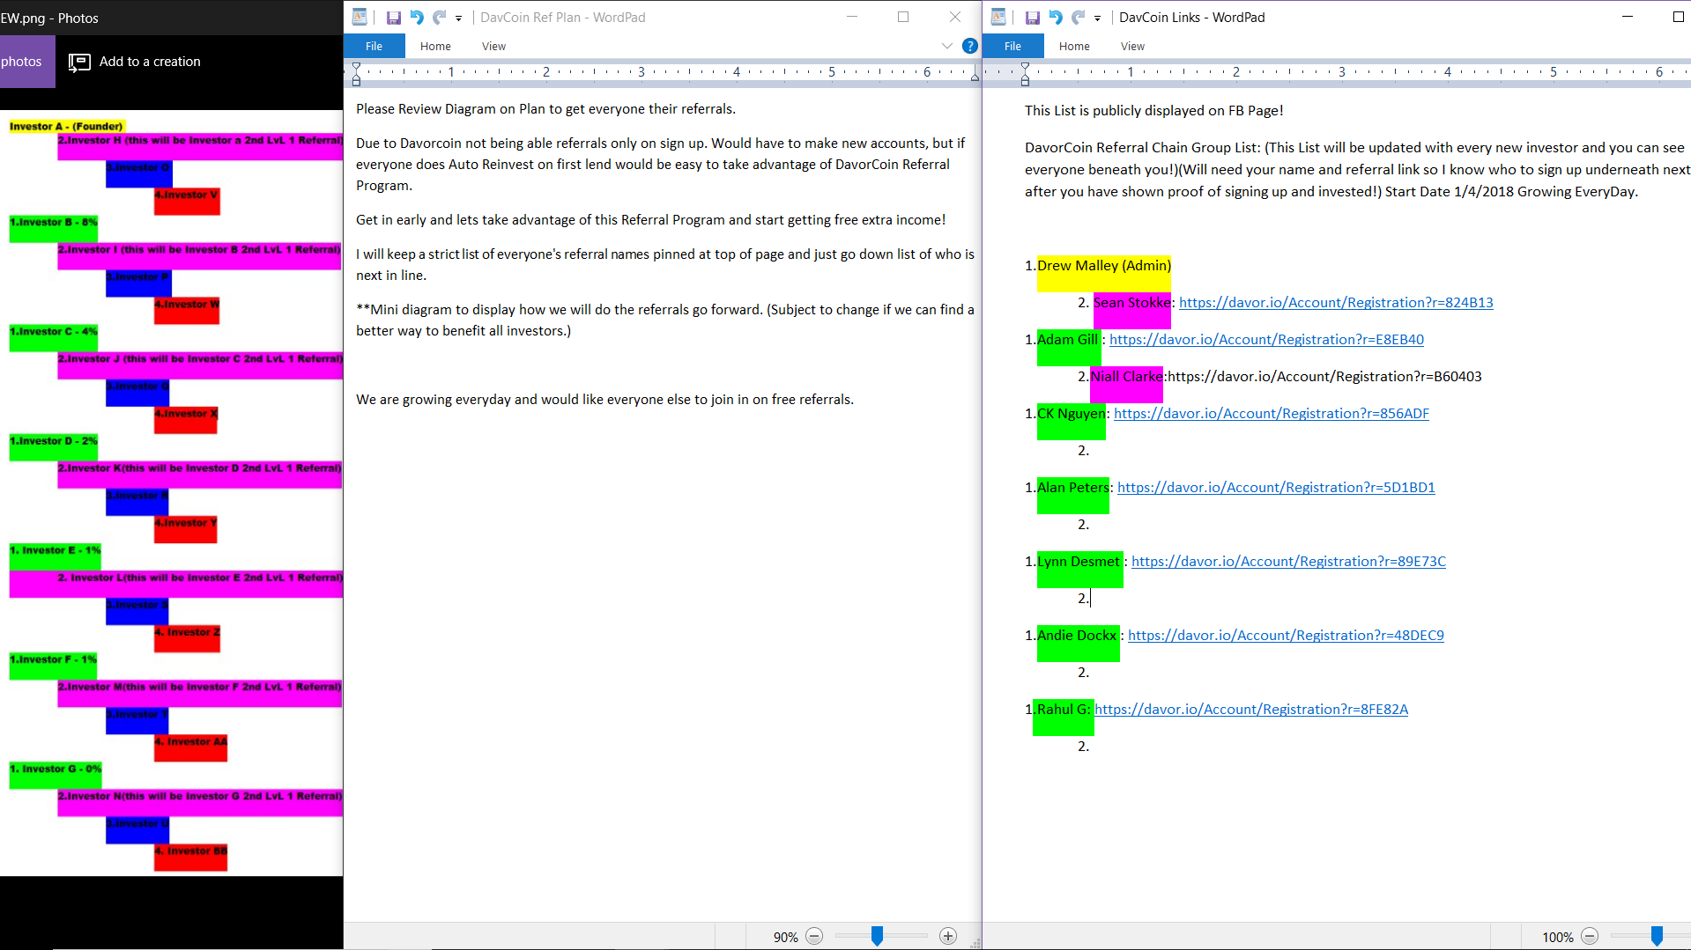Open Andie Dockx referral link r=48DEC9
1691x950 pixels.
[1286, 636]
